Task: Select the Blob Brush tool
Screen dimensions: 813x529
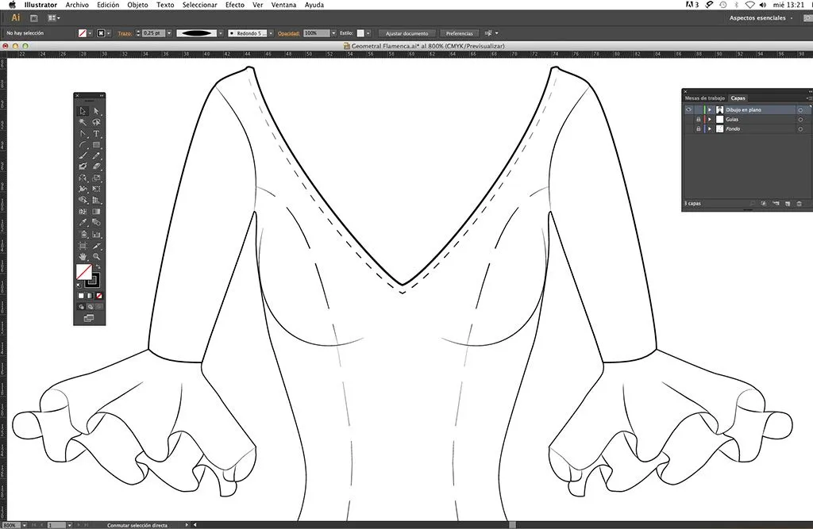Action: 83,167
